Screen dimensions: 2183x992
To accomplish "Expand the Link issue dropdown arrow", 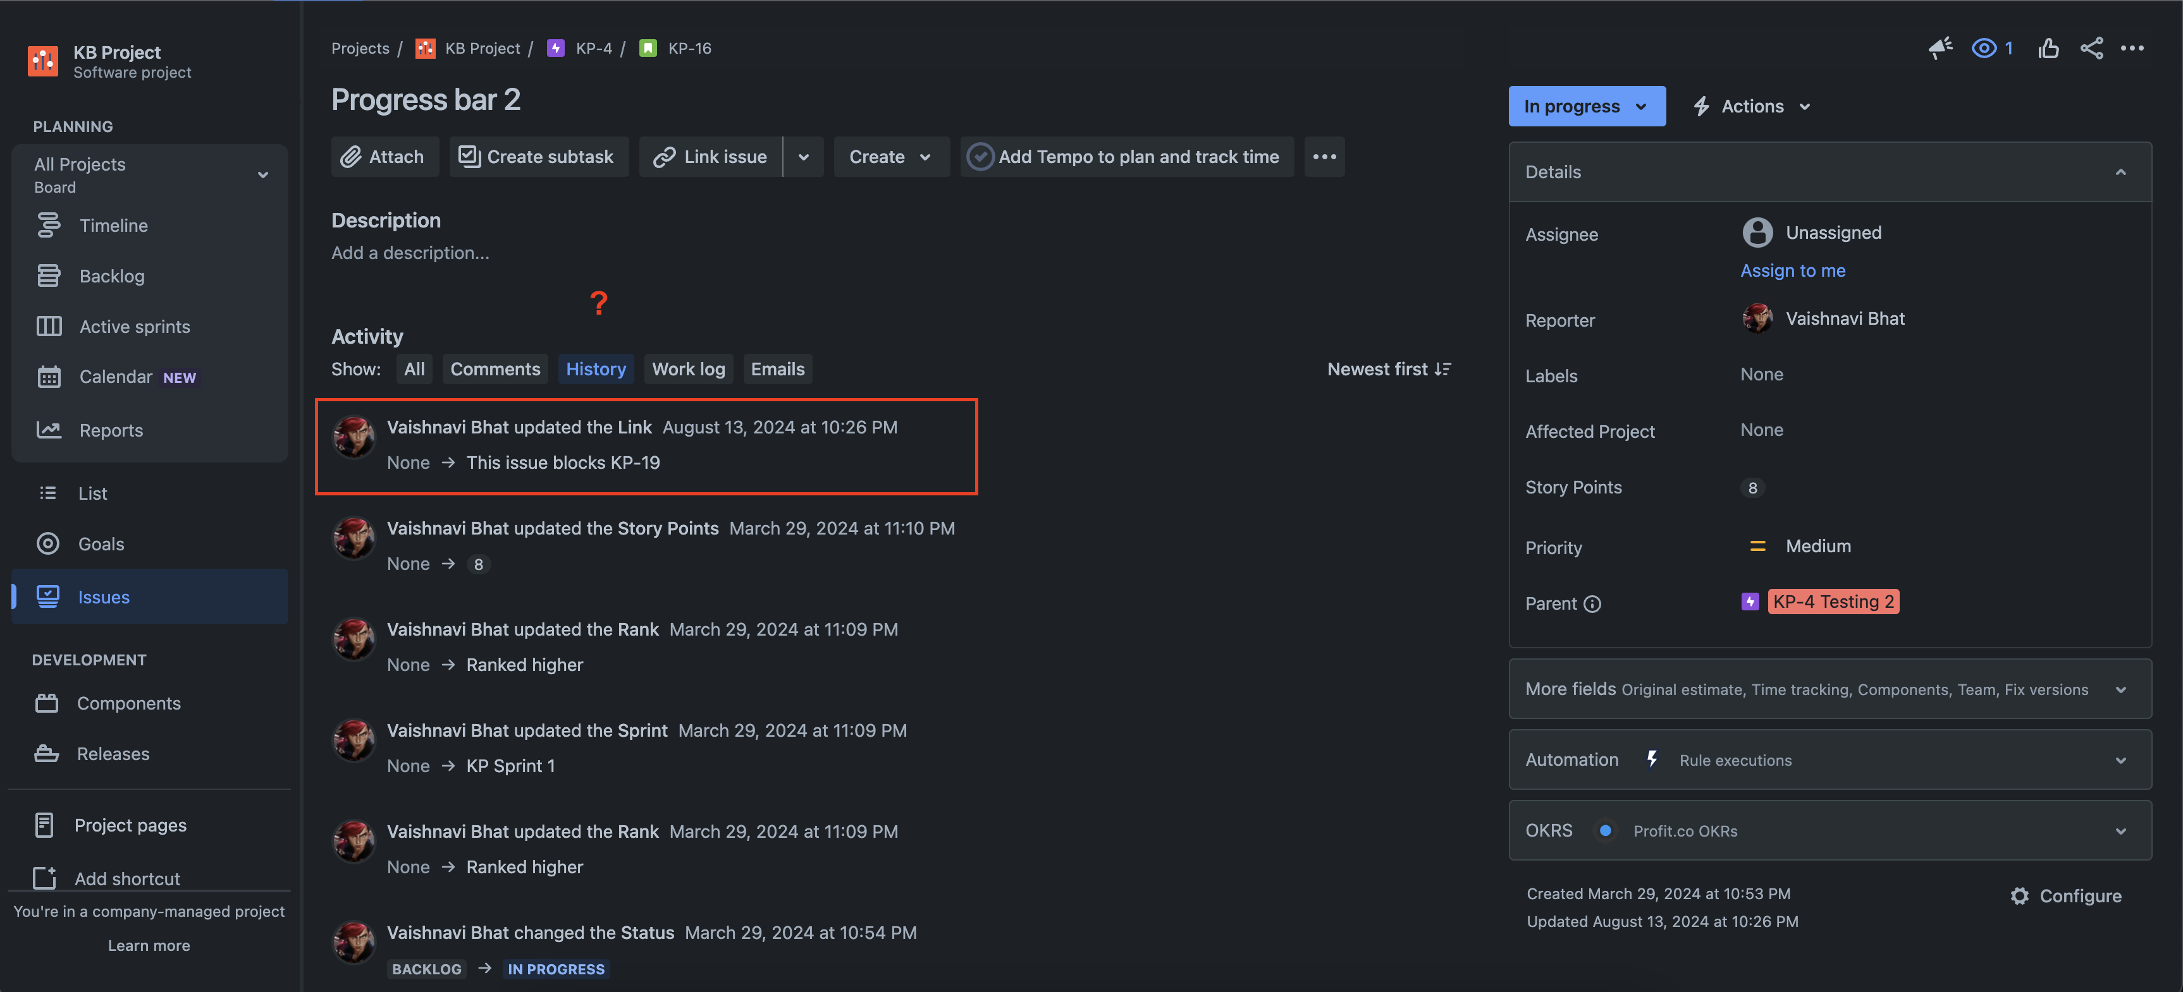I will click(803, 157).
